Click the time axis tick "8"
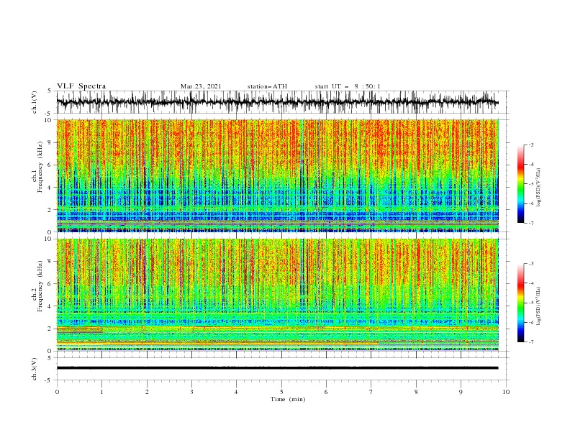This screenshot has width=570, height=440. (x=416, y=392)
